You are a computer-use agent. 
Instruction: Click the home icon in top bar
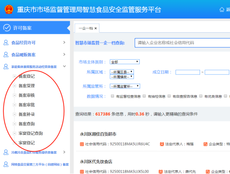222,10
